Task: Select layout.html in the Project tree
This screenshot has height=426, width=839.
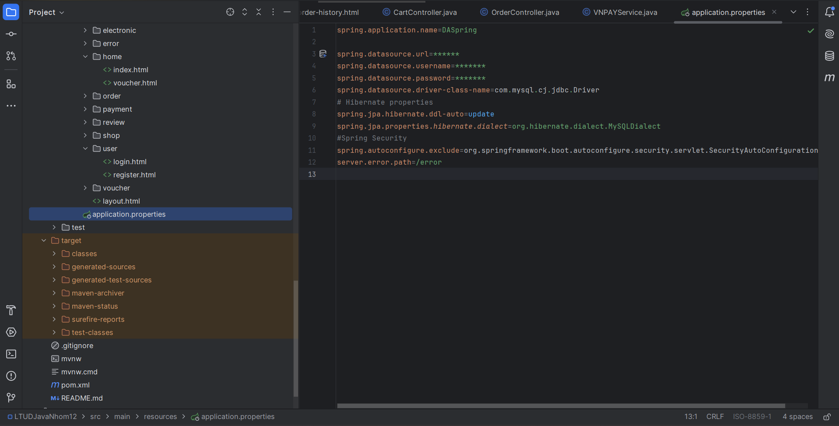Action: [121, 201]
